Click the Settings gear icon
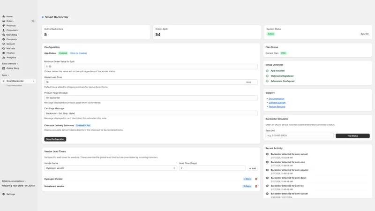This screenshot has width=375, height=211. (x=4, y=194)
